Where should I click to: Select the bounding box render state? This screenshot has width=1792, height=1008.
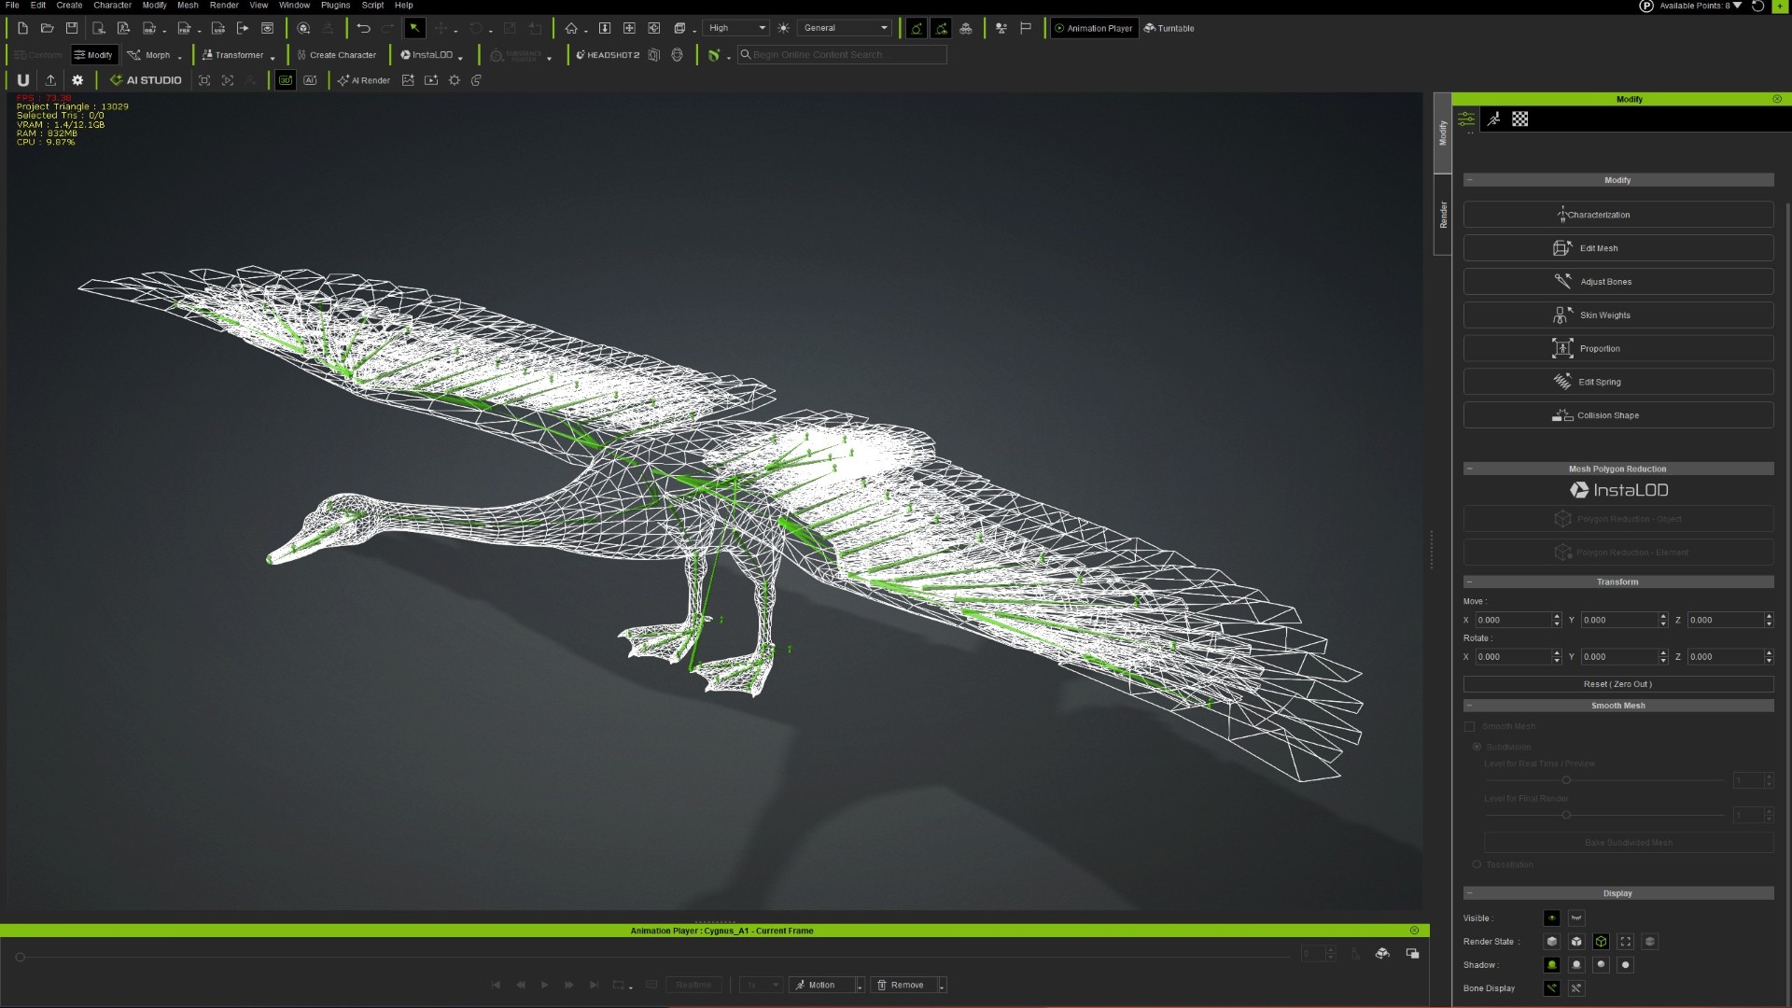pos(1625,942)
